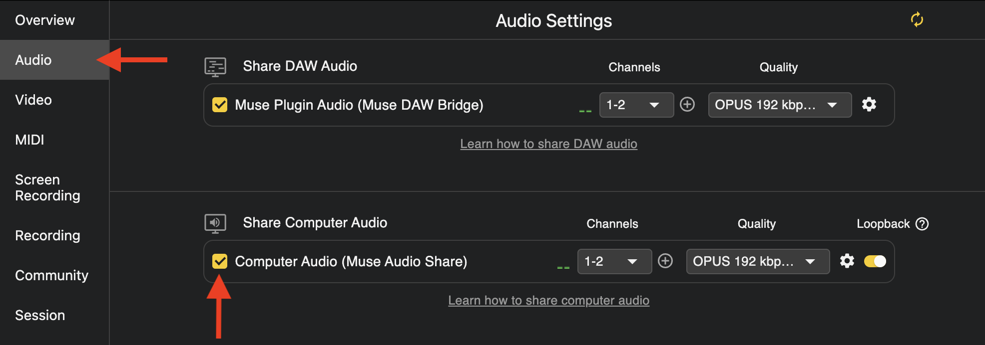Uncheck Computer Audio (Muse Audio Share) checkbox

[x=220, y=261]
